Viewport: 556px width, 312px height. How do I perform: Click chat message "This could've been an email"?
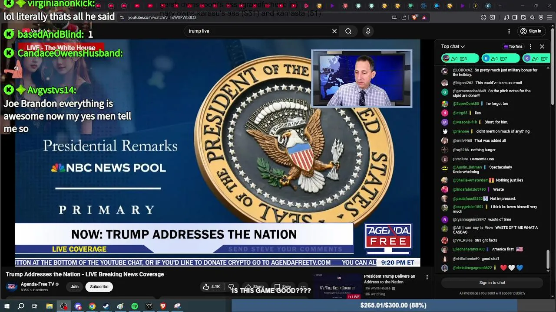point(498,83)
